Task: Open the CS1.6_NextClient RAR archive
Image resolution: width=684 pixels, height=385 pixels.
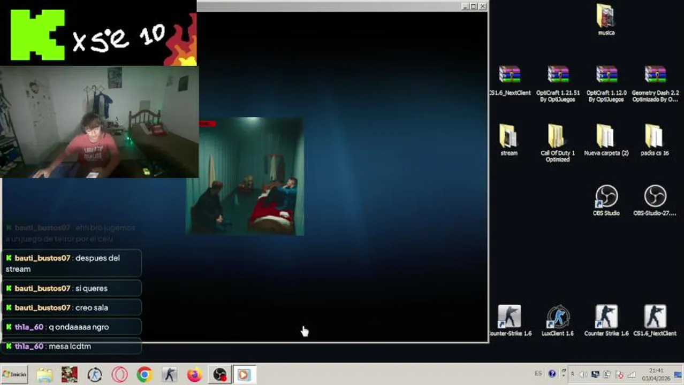Action: (510, 81)
